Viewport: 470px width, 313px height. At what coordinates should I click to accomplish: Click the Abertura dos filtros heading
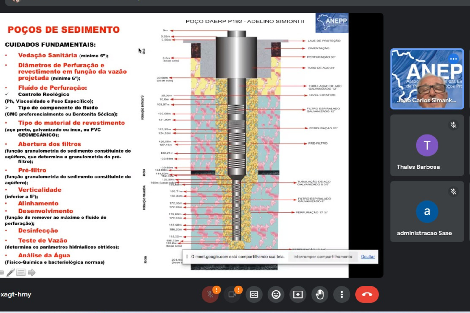50,144
